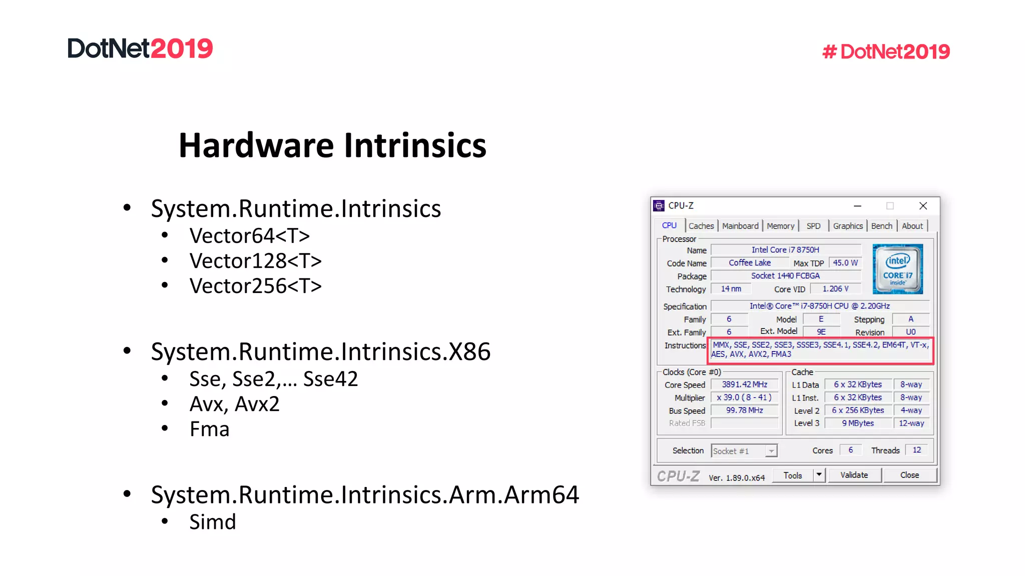
Task: Click the 12-way Level 3 associativity value
Action: 911,423
